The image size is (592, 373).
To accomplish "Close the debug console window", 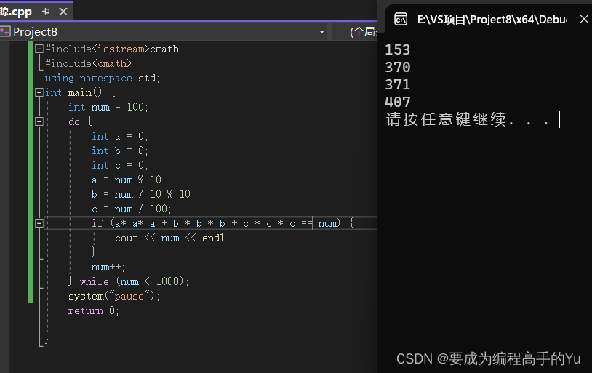I will click(584, 19).
